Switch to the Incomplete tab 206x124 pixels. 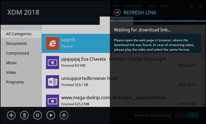[x=152, y=21]
